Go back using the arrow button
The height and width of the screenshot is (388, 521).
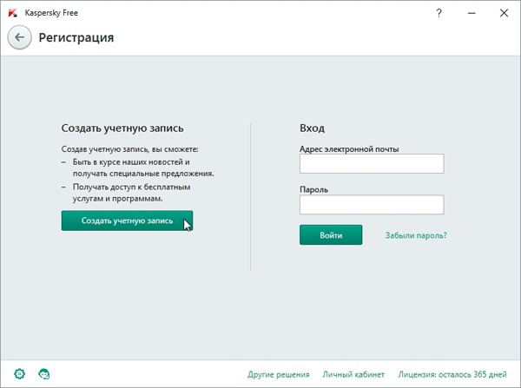coord(20,37)
